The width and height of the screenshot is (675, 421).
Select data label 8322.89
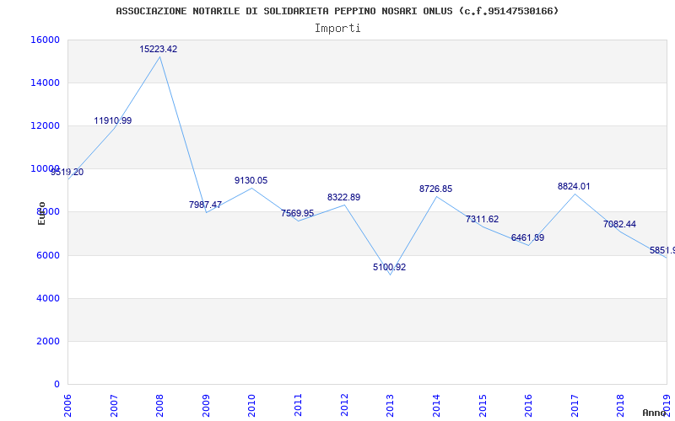pos(344,197)
